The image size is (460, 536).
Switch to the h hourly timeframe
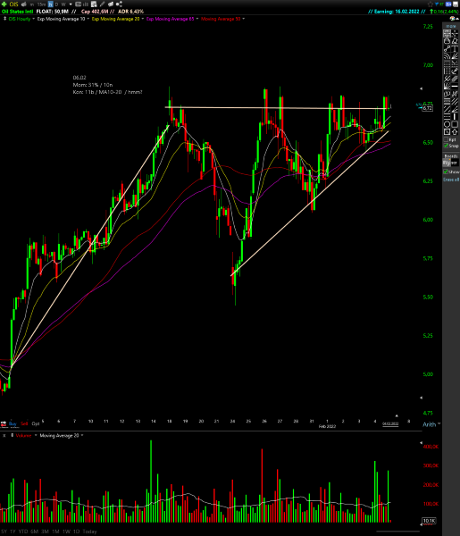pyautogui.click(x=51, y=4)
